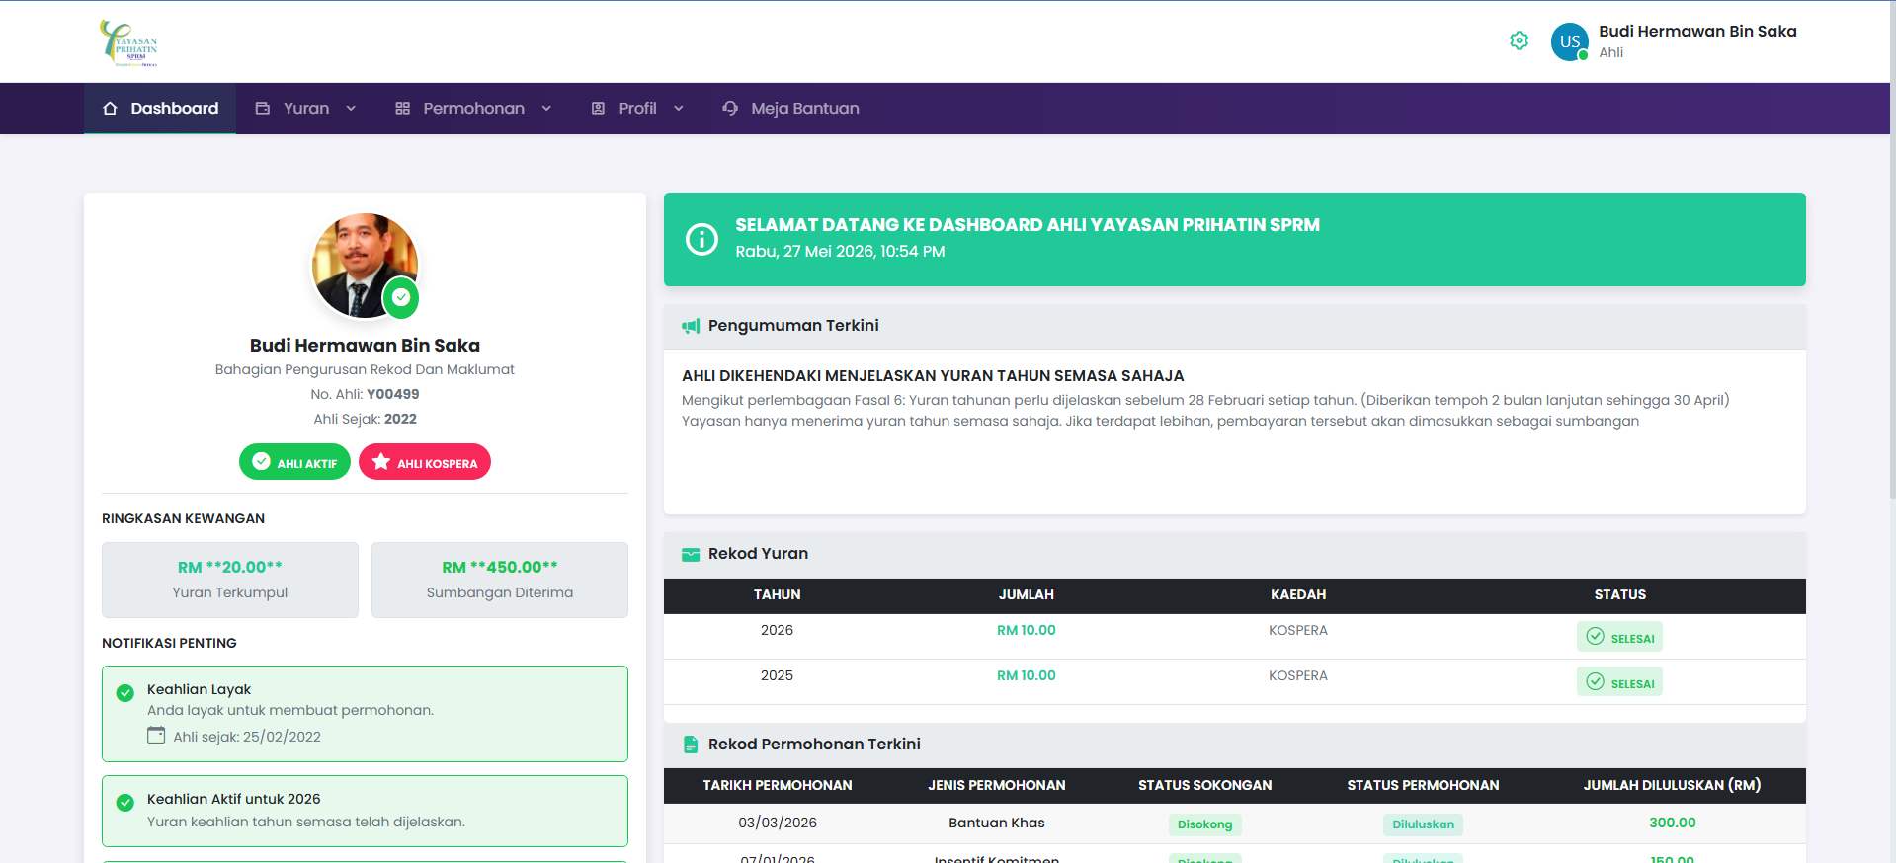Viewport: 1896px width, 863px height.
Task: Click the JUMLAH column header
Action: pos(1027,595)
